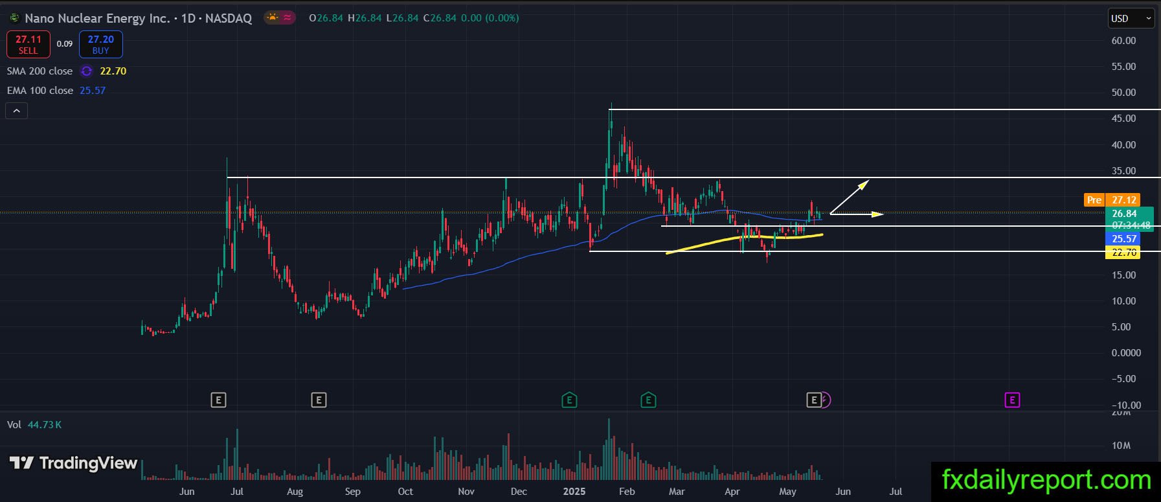
Task: Click 55.00 on the price scale
Action: pos(1123,67)
